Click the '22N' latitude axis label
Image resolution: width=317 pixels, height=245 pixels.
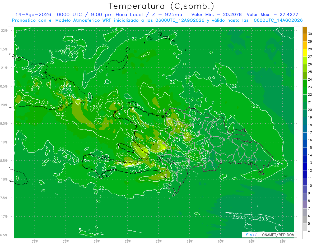[4, 31]
